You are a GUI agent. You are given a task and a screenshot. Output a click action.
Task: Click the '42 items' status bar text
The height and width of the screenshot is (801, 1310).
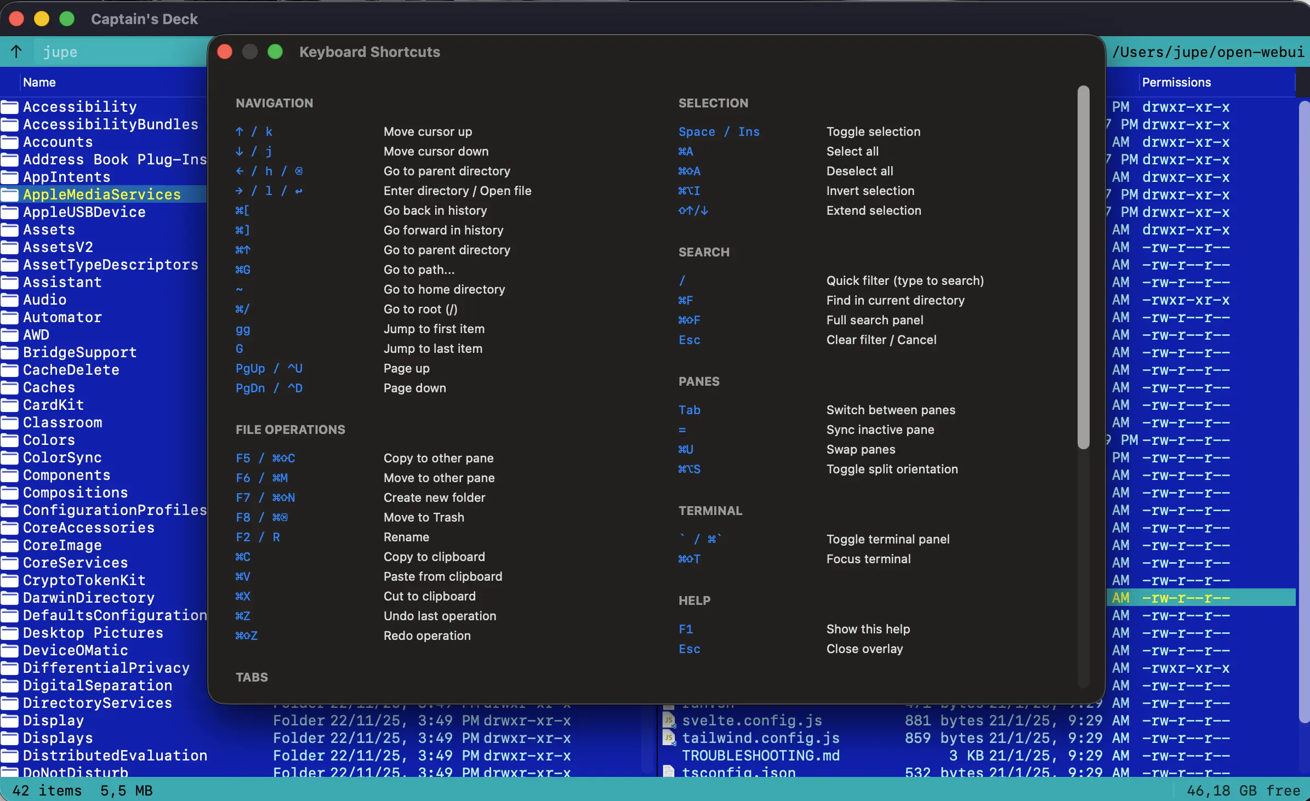click(47, 791)
